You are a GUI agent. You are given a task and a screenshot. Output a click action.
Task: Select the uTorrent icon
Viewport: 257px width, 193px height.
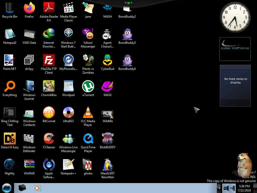coord(88,88)
